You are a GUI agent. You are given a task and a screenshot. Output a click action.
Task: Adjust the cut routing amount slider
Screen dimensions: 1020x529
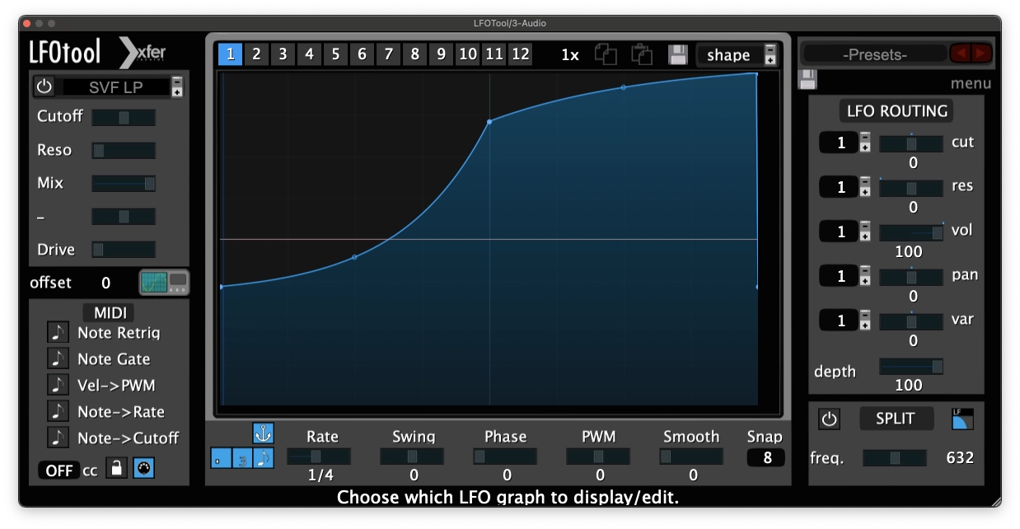pos(911,144)
